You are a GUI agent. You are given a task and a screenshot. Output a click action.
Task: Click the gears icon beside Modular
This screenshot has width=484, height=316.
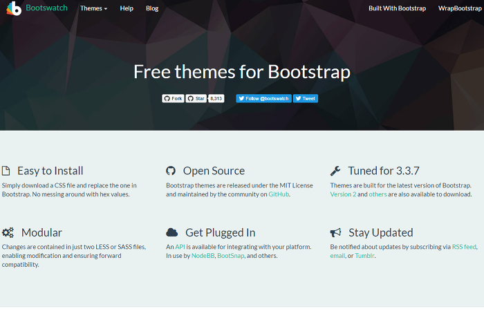(x=8, y=232)
